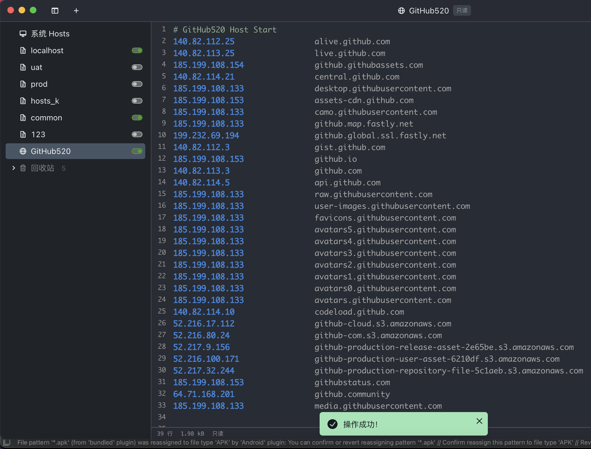Click hostname central.github.com
Viewport: 591px width, 449px height.
pos(357,77)
